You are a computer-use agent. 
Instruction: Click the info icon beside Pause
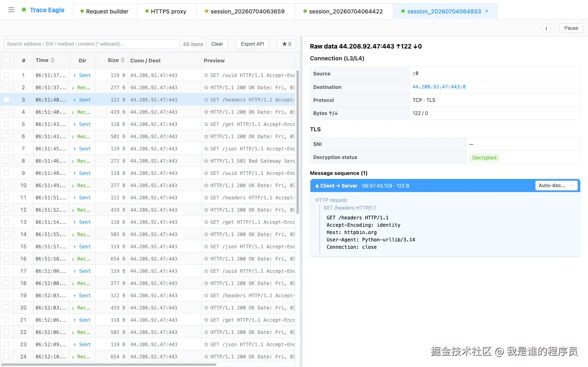(546, 28)
